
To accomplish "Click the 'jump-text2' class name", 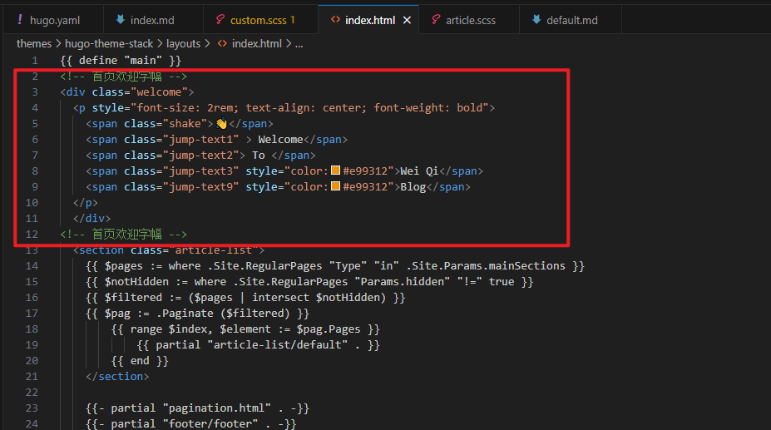I will point(200,155).
